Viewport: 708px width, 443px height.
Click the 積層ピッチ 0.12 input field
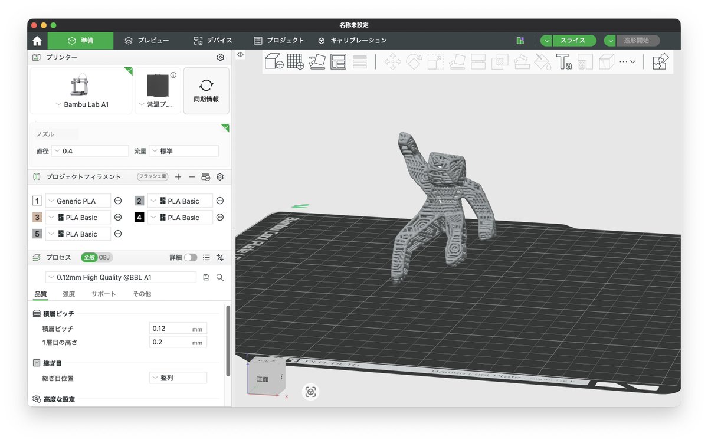[178, 329]
